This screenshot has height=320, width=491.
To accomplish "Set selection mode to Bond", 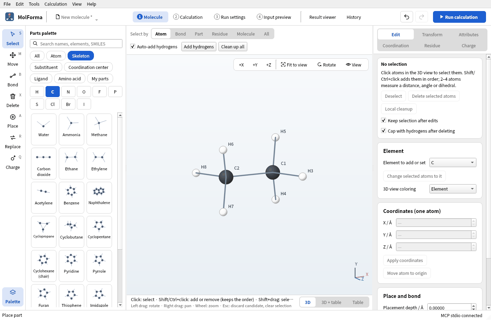I will [180, 34].
